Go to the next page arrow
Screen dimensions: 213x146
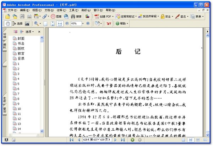point(115,140)
